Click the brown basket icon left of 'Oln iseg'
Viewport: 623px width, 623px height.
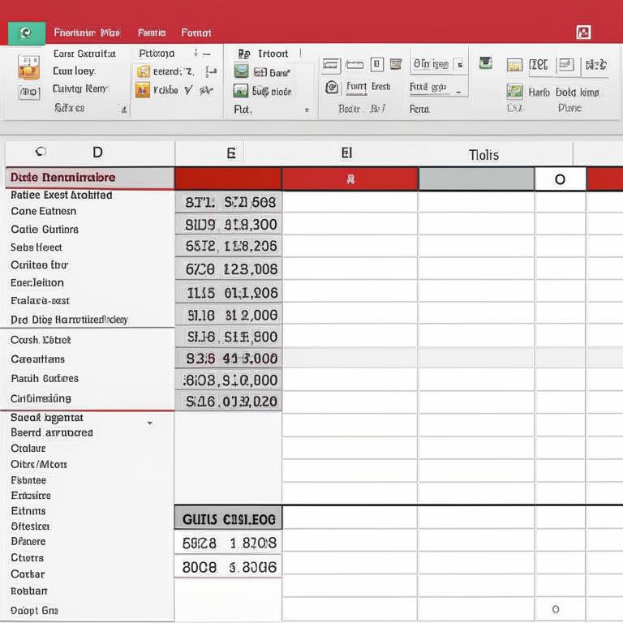[x=396, y=63]
